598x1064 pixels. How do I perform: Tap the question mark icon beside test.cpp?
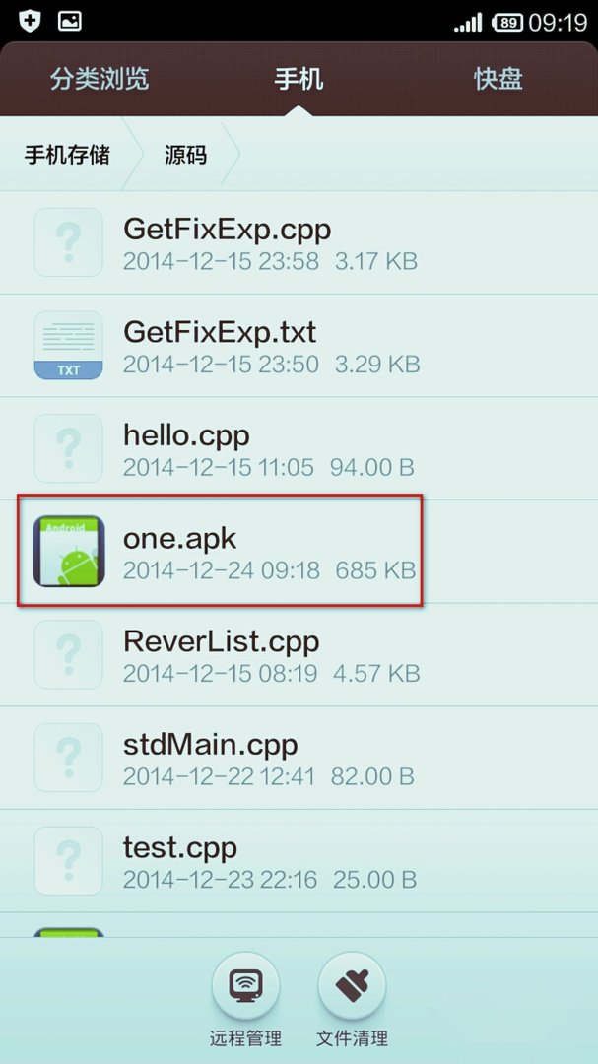(69, 860)
